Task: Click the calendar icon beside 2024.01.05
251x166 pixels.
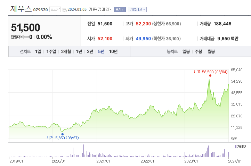Action: [x=65, y=10]
